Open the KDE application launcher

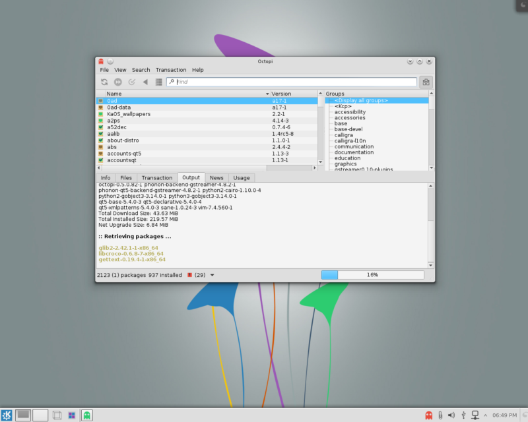coord(7,415)
